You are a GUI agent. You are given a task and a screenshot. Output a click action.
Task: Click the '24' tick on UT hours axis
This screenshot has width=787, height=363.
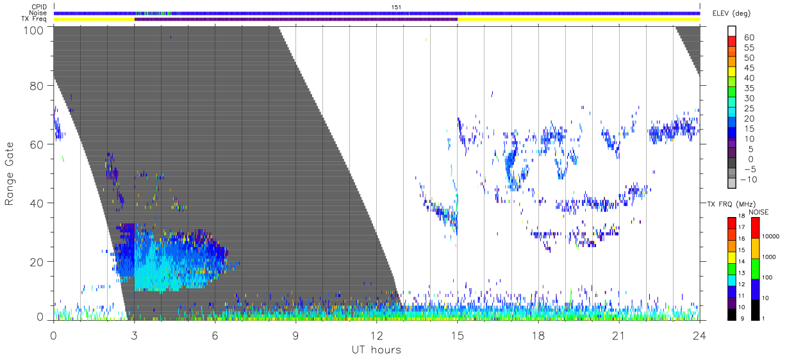click(x=699, y=335)
